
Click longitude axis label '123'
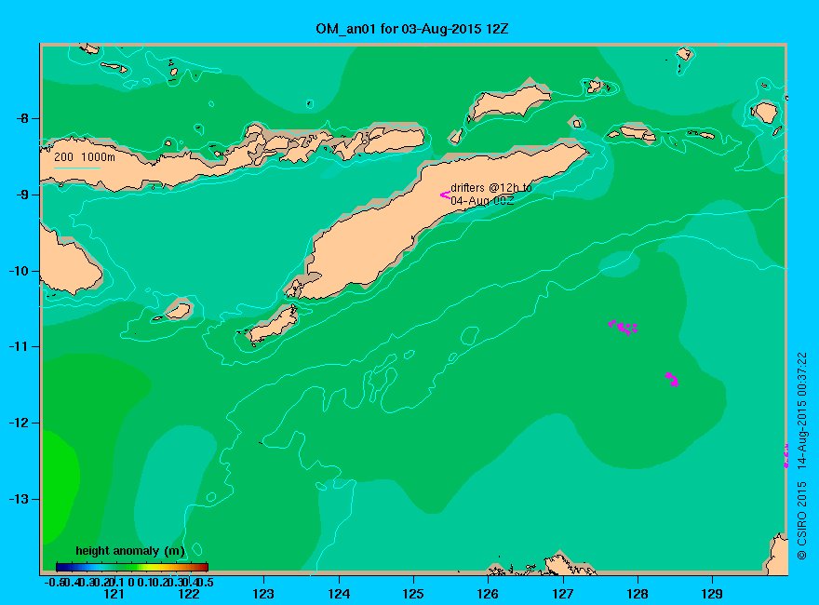(x=263, y=594)
